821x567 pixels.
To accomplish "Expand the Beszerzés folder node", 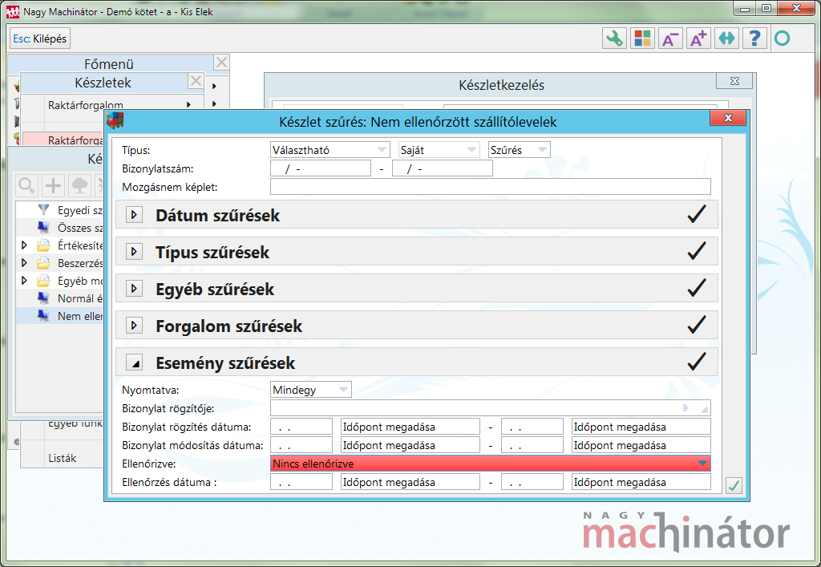I will pos(23,263).
